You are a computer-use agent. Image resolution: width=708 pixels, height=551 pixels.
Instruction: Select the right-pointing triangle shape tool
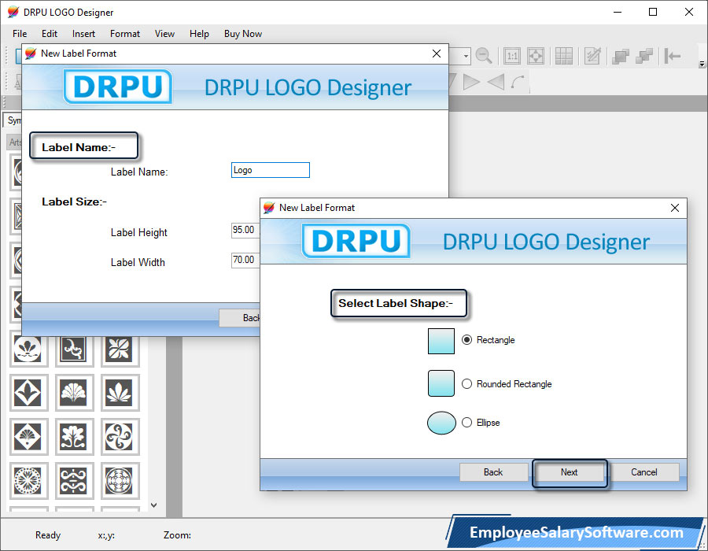click(471, 82)
